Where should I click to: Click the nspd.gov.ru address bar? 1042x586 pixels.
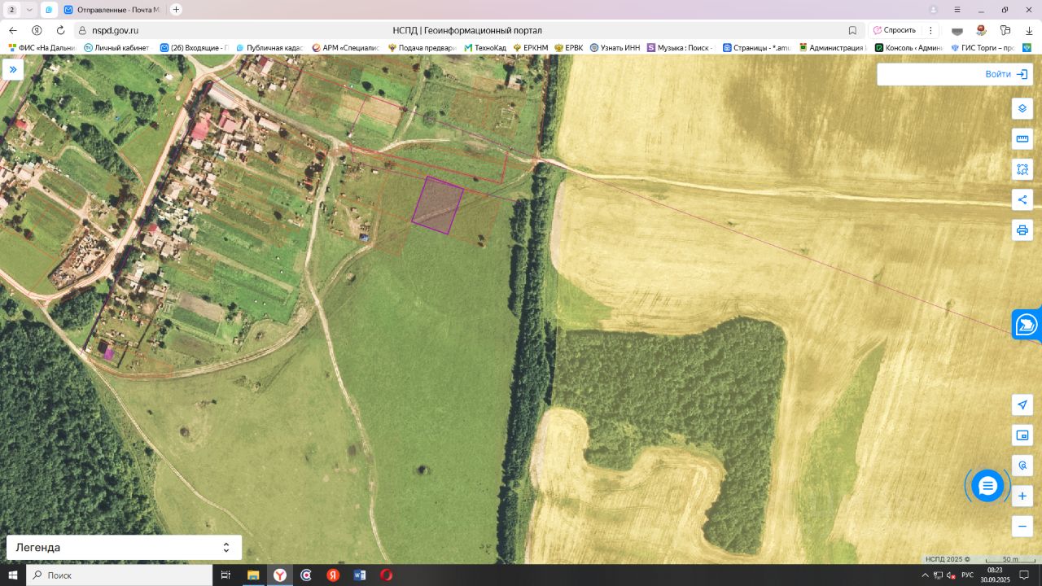115,30
